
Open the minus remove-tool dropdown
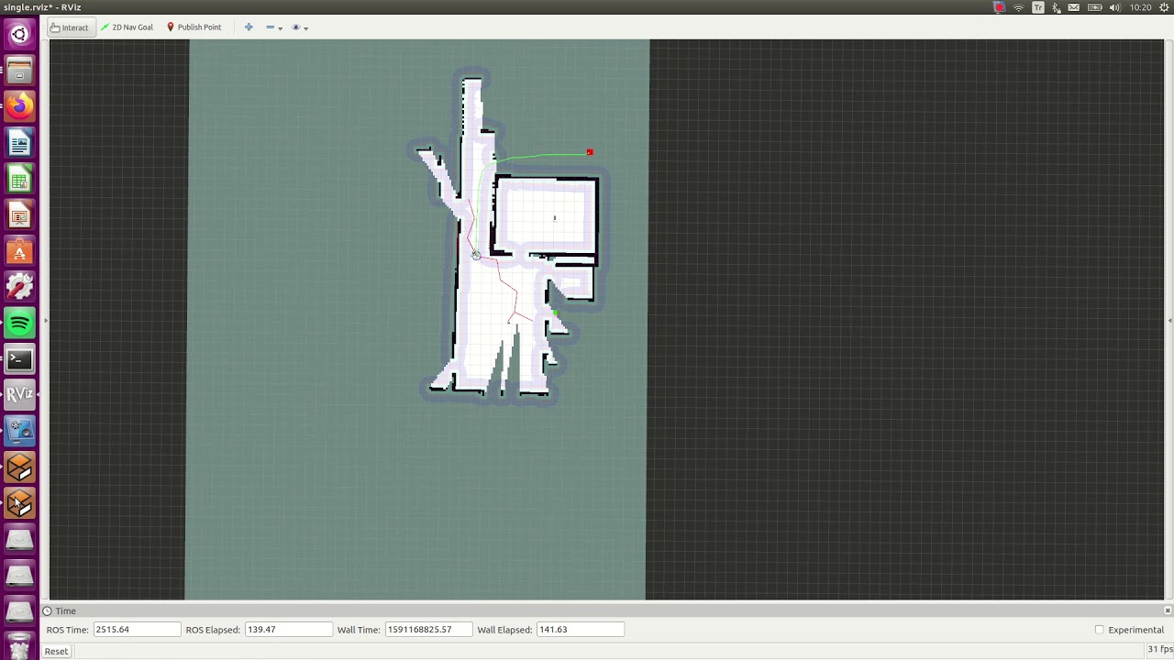[273, 27]
